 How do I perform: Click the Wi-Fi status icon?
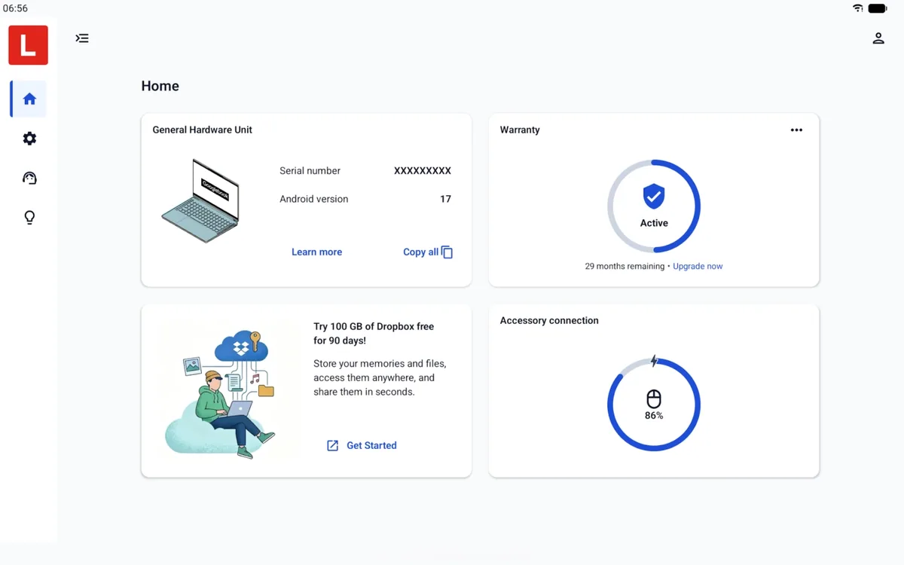coord(858,8)
